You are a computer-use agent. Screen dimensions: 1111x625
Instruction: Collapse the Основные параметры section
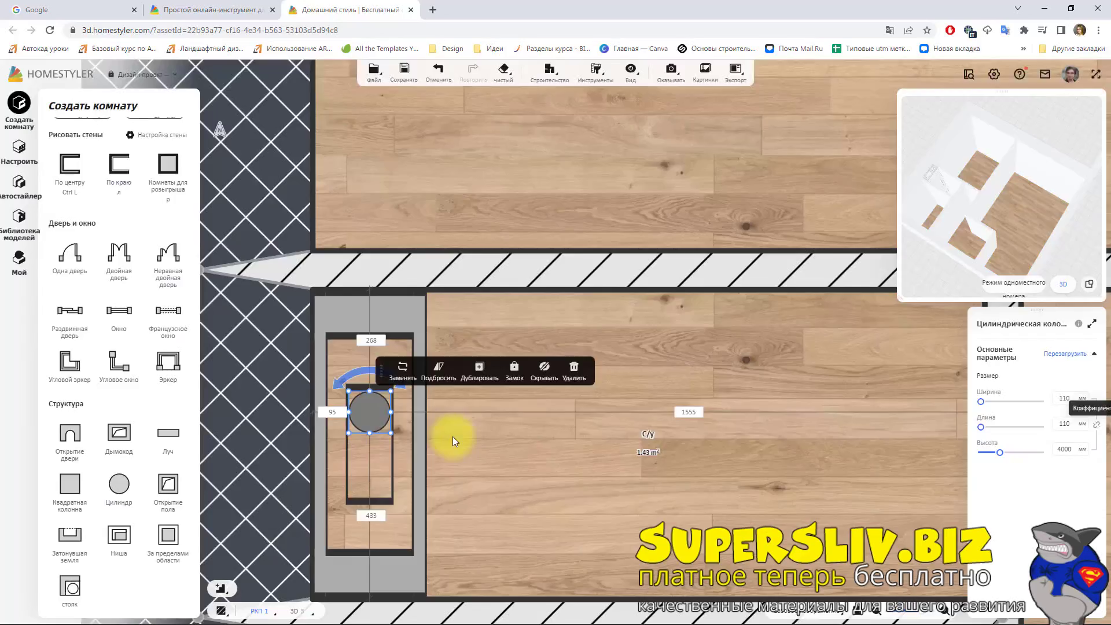coord(1094,354)
